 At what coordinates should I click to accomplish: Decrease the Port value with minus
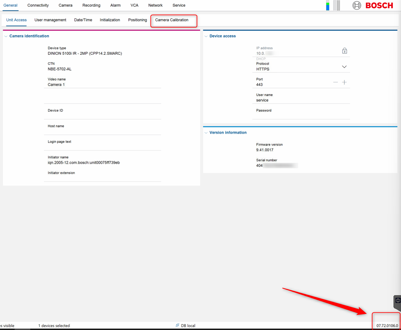[335, 82]
